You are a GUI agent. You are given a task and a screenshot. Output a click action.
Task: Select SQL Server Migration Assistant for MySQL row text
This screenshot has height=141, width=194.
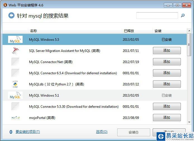pyautogui.click(x=64, y=51)
